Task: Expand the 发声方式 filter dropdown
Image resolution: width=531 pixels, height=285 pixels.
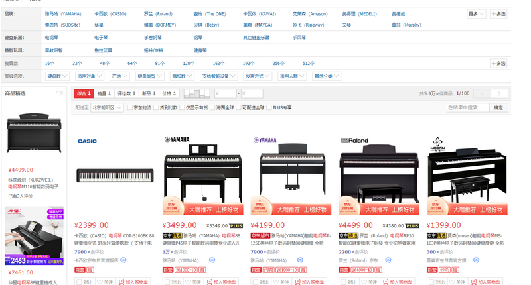Action: [258, 76]
